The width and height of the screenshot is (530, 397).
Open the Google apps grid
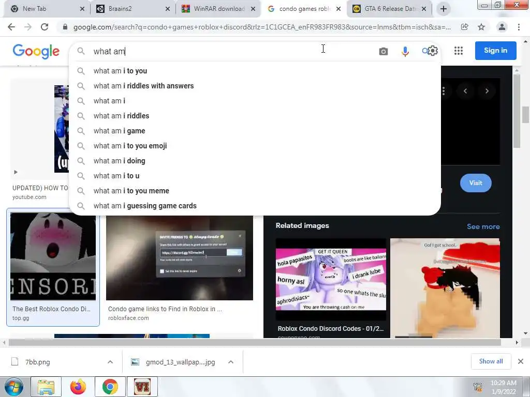coord(459,51)
